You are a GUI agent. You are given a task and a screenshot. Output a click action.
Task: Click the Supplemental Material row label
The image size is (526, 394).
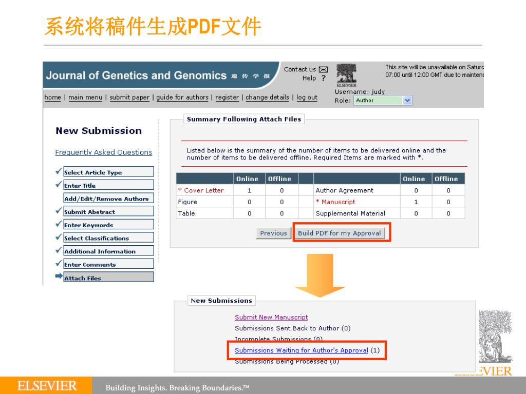pos(350,213)
